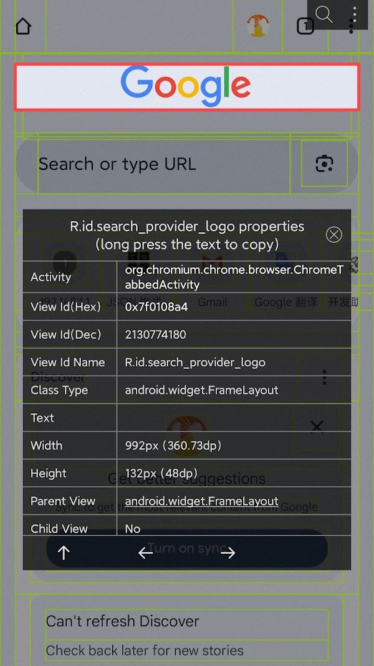Open the tab switcher showing 1 tab
Screen dimensions: 374x666
305,26
